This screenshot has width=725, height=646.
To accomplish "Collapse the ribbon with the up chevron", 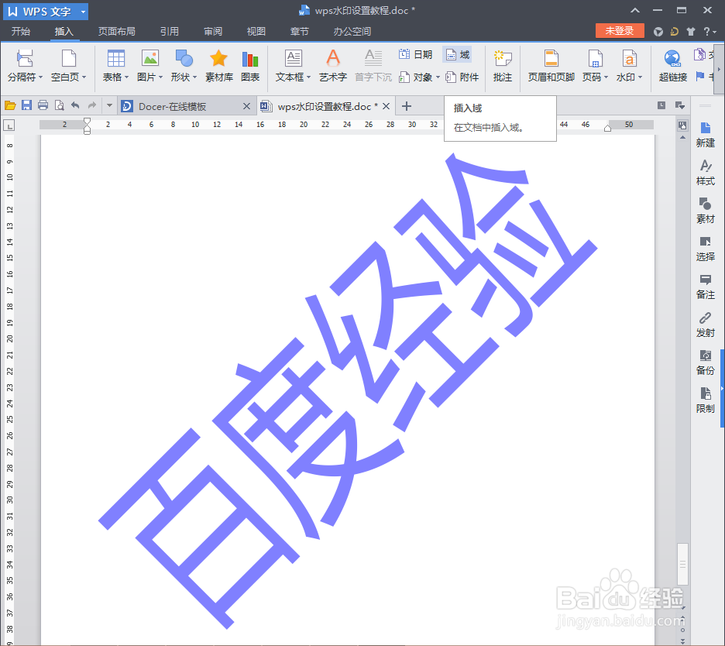I will click(x=635, y=10).
